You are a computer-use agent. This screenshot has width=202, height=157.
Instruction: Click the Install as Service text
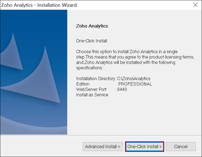[92, 95]
